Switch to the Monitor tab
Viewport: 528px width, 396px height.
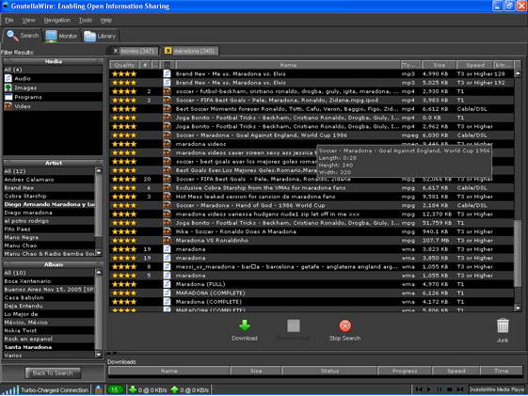click(x=61, y=36)
